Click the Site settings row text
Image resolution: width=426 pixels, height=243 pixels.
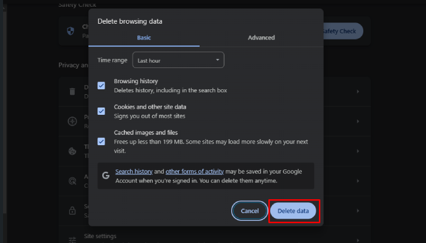100,236
